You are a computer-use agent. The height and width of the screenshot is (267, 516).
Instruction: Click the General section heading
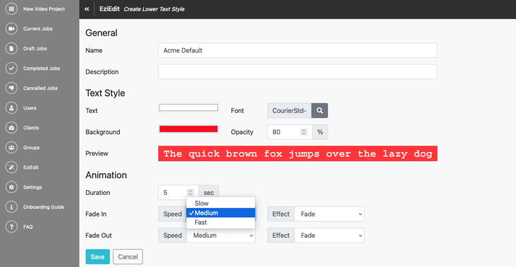click(101, 33)
